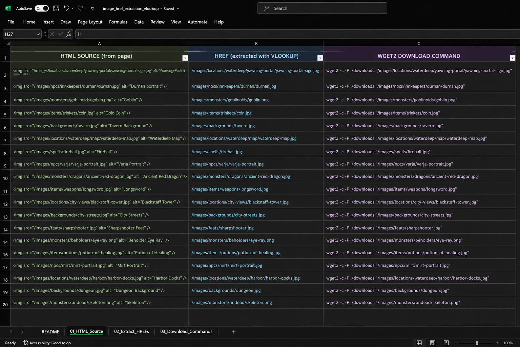The image size is (520, 347).
Task: Open the Page Layout tab
Action: click(x=90, y=22)
